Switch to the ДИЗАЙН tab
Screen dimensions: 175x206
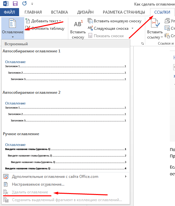point(85,12)
